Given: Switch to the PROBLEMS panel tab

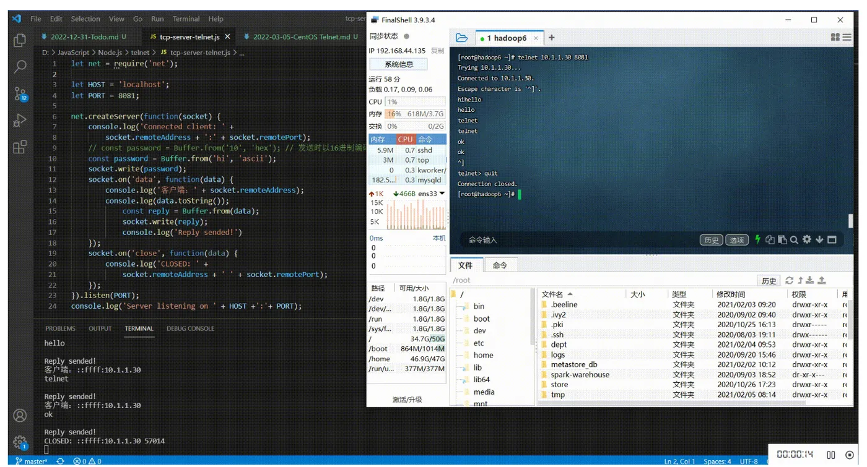Looking at the screenshot, I should tap(60, 328).
